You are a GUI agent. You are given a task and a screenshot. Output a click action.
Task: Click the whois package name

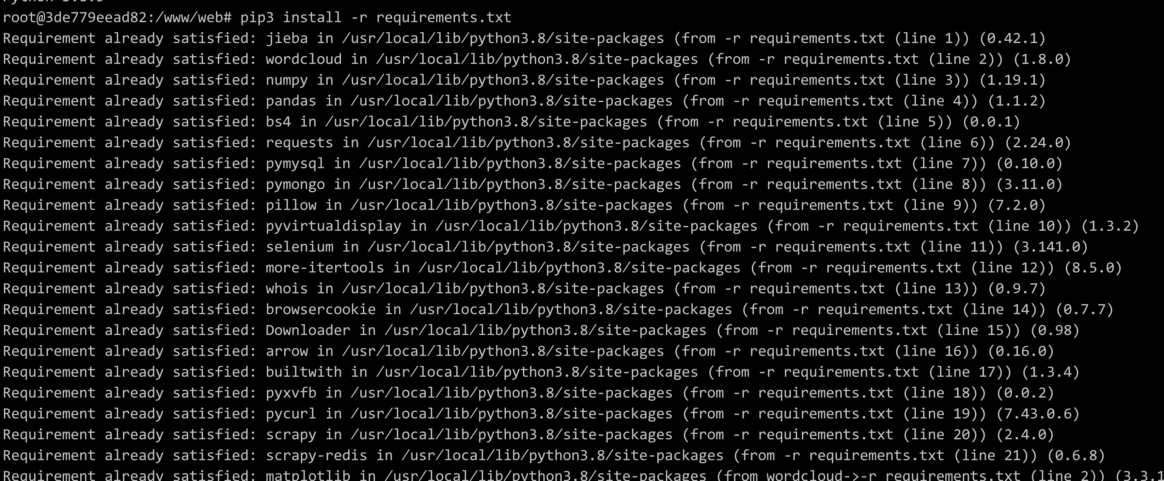click(x=287, y=288)
